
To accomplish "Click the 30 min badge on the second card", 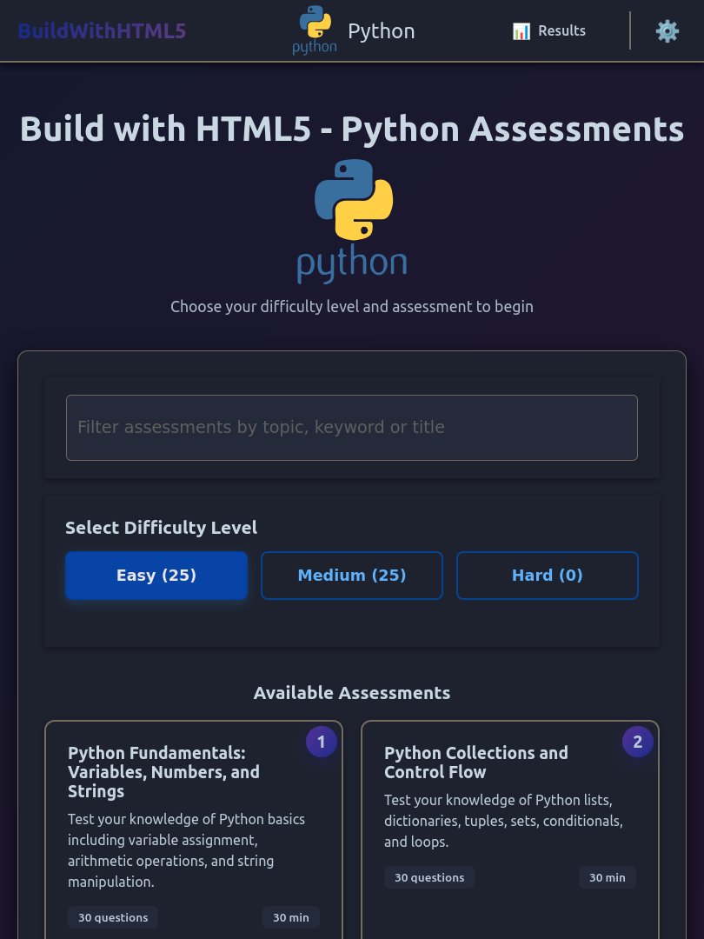I will point(607,877).
